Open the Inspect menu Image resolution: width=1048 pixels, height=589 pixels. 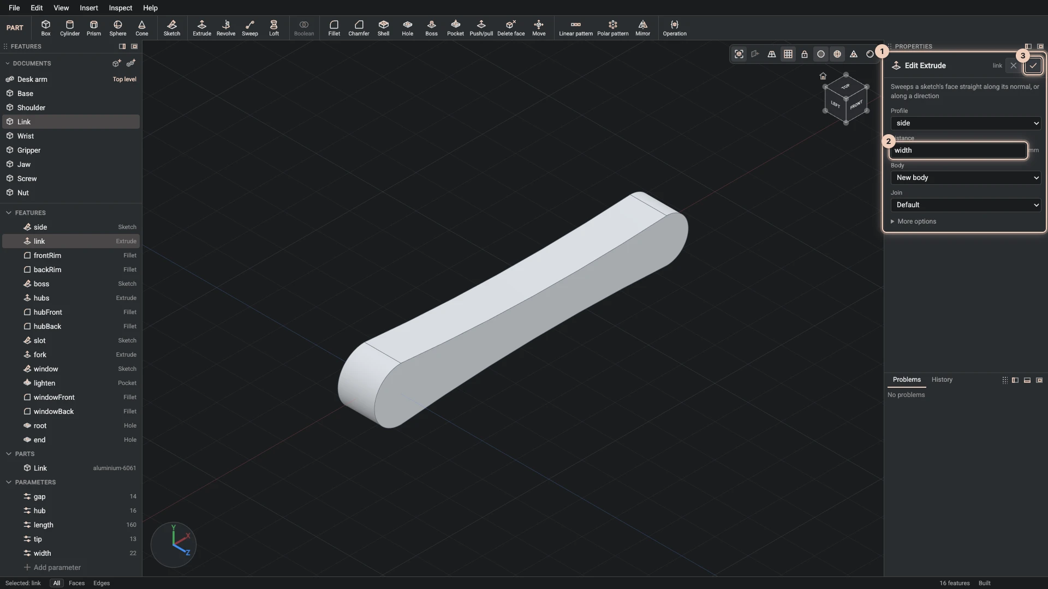tap(121, 8)
